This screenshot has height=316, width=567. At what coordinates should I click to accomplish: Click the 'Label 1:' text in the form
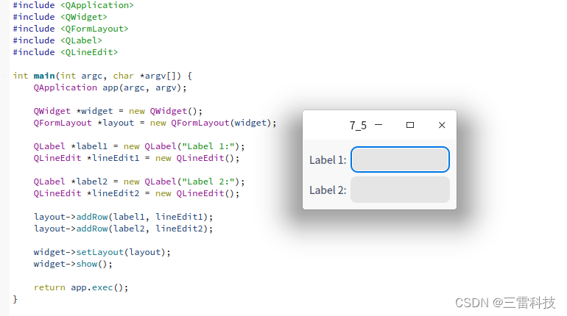coord(328,159)
